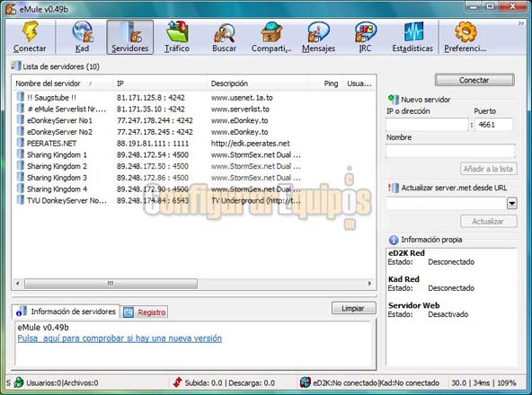Click server icon beside !! Saugstube !!
The height and width of the screenshot is (395, 532).
[x=21, y=97]
